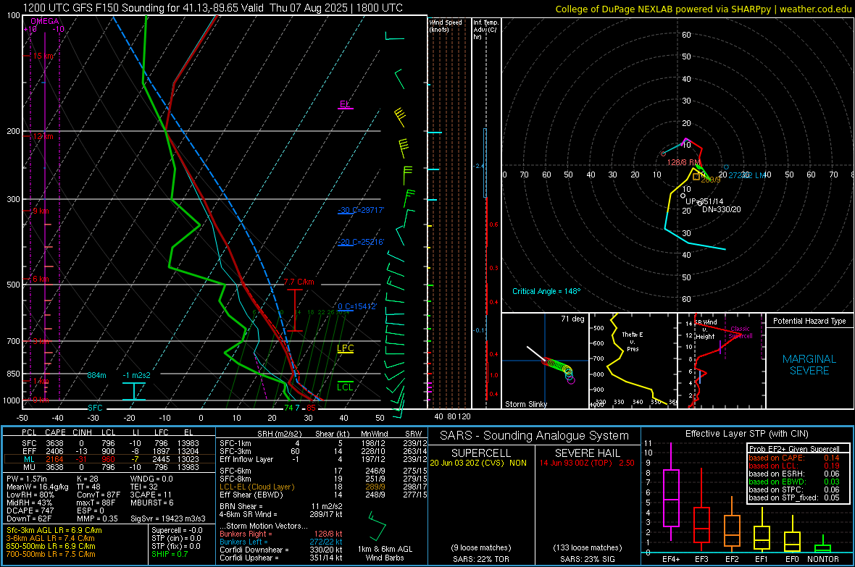Viewport: 855px width, 567px height.
Task: Click the yellow LFC level marker on skew-T
Action: (345, 349)
